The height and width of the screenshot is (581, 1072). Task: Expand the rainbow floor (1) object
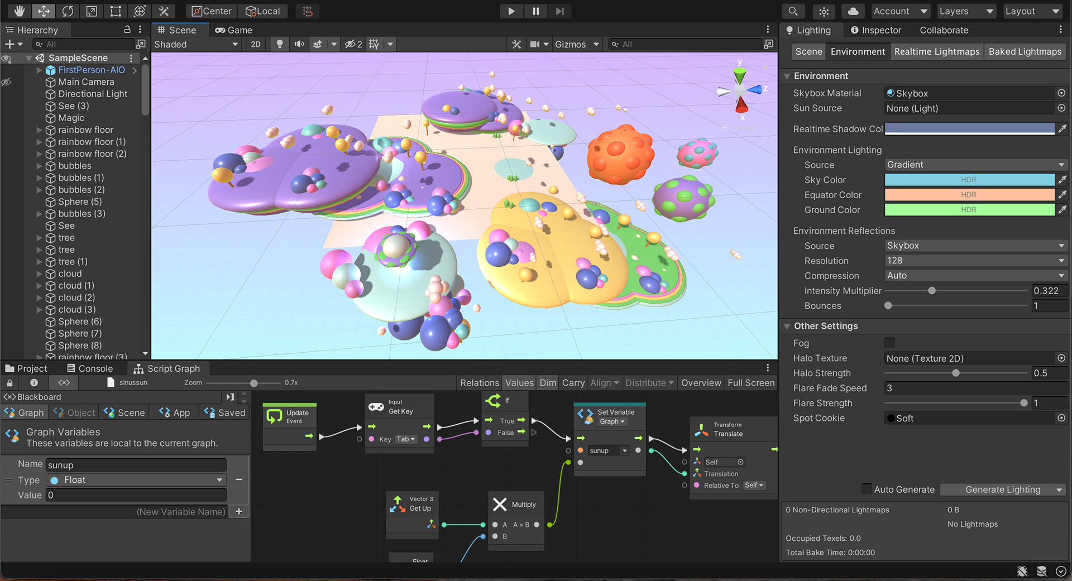40,142
